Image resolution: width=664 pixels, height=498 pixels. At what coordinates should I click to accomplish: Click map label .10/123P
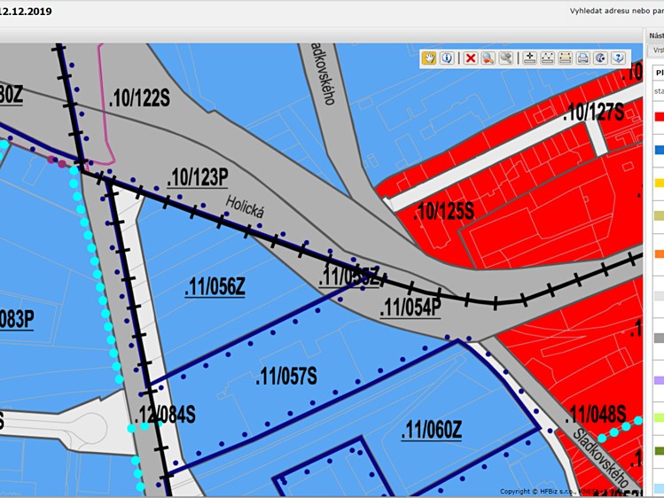tap(198, 178)
